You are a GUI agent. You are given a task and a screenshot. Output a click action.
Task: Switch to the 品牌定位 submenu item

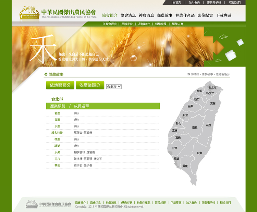tap(127, 24)
